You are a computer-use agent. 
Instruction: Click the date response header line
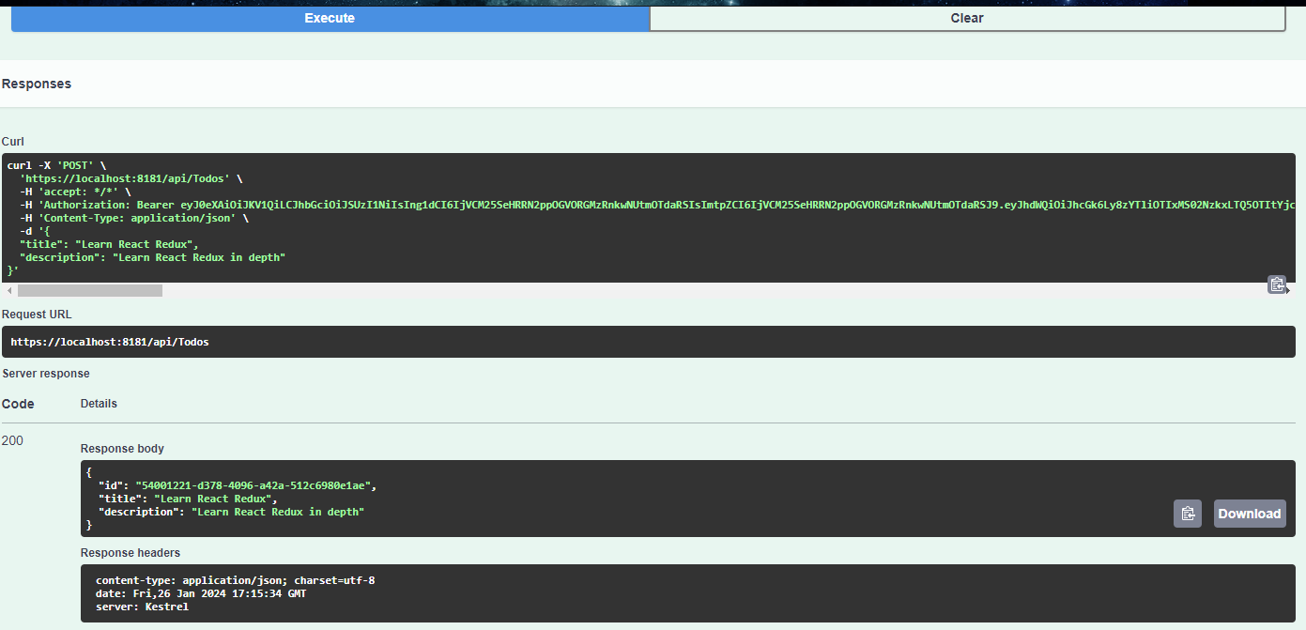(200, 593)
